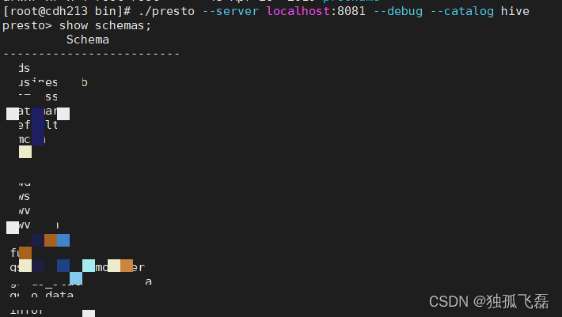The image size is (562, 317).
Task: Click the schema row ending in 'data'
Action: pyautogui.click(x=42, y=295)
